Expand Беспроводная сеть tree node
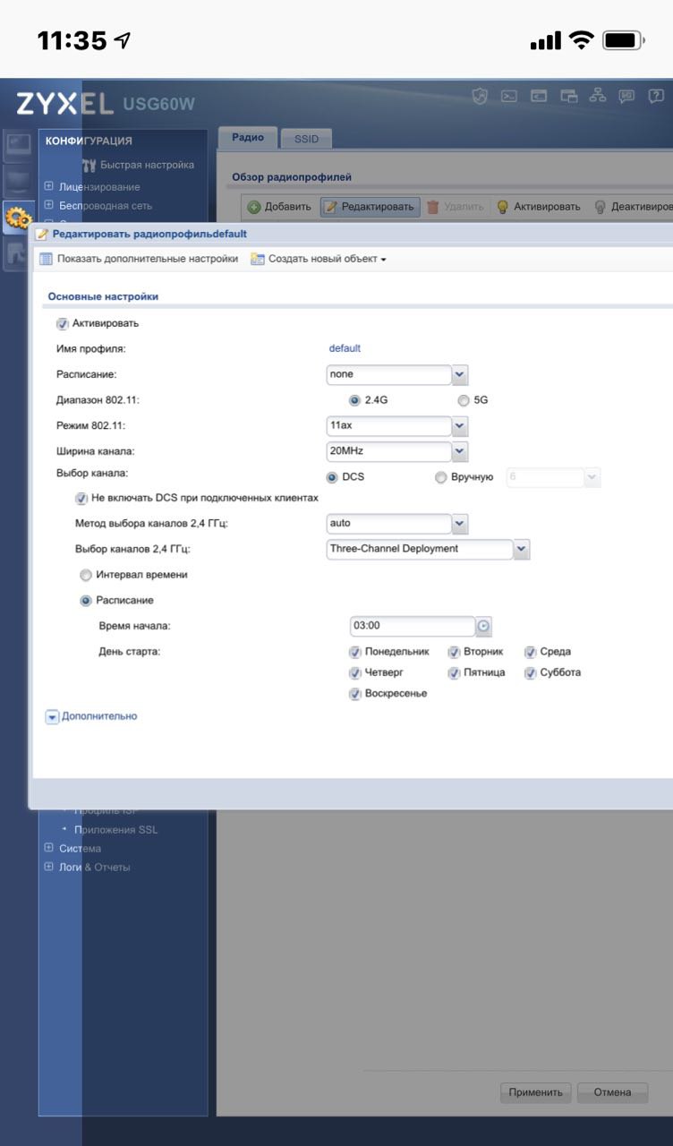Image resolution: width=673 pixels, height=1146 pixels. [48, 205]
